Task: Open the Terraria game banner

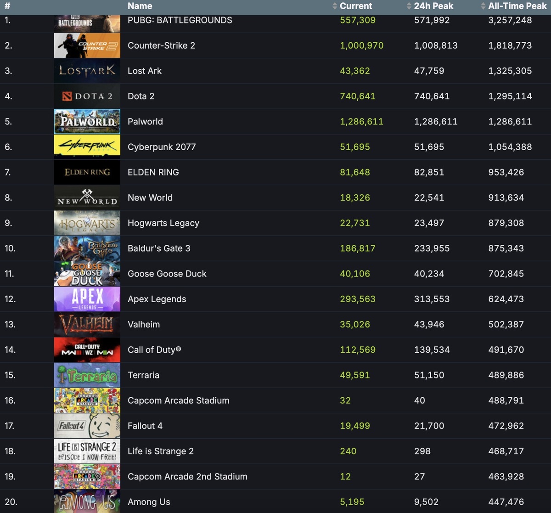Action: tap(87, 375)
